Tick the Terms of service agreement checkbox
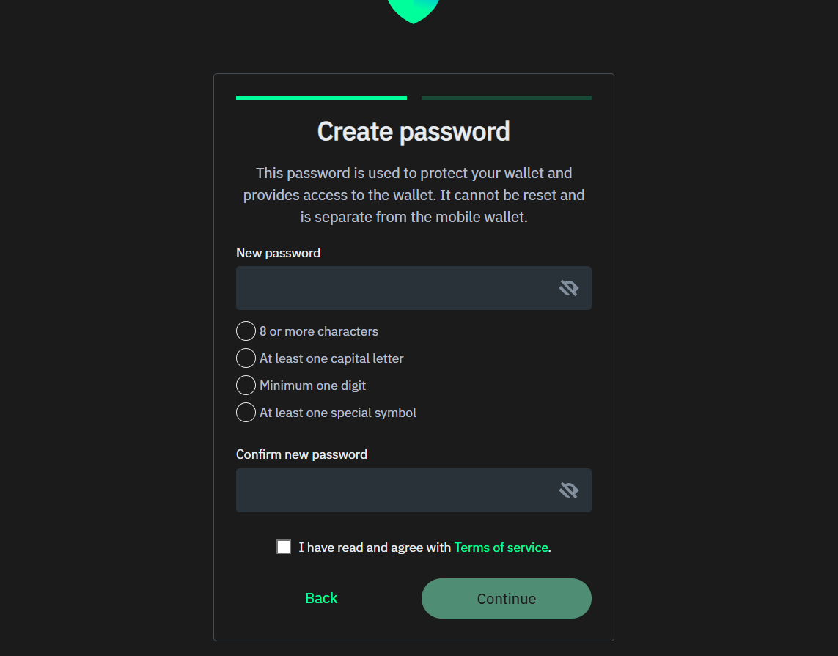838x656 pixels. tap(284, 547)
